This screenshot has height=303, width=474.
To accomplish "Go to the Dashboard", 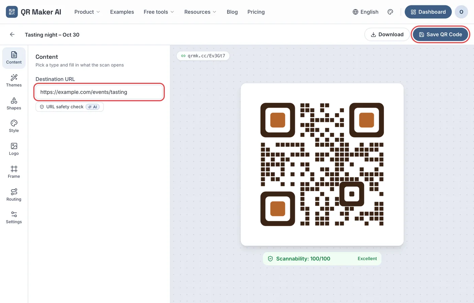I will (x=428, y=12).
